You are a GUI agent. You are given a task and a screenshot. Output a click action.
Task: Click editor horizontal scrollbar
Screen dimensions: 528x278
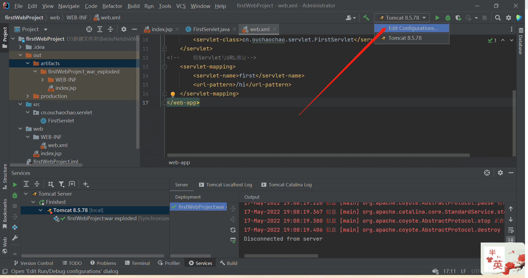(319, 155)
